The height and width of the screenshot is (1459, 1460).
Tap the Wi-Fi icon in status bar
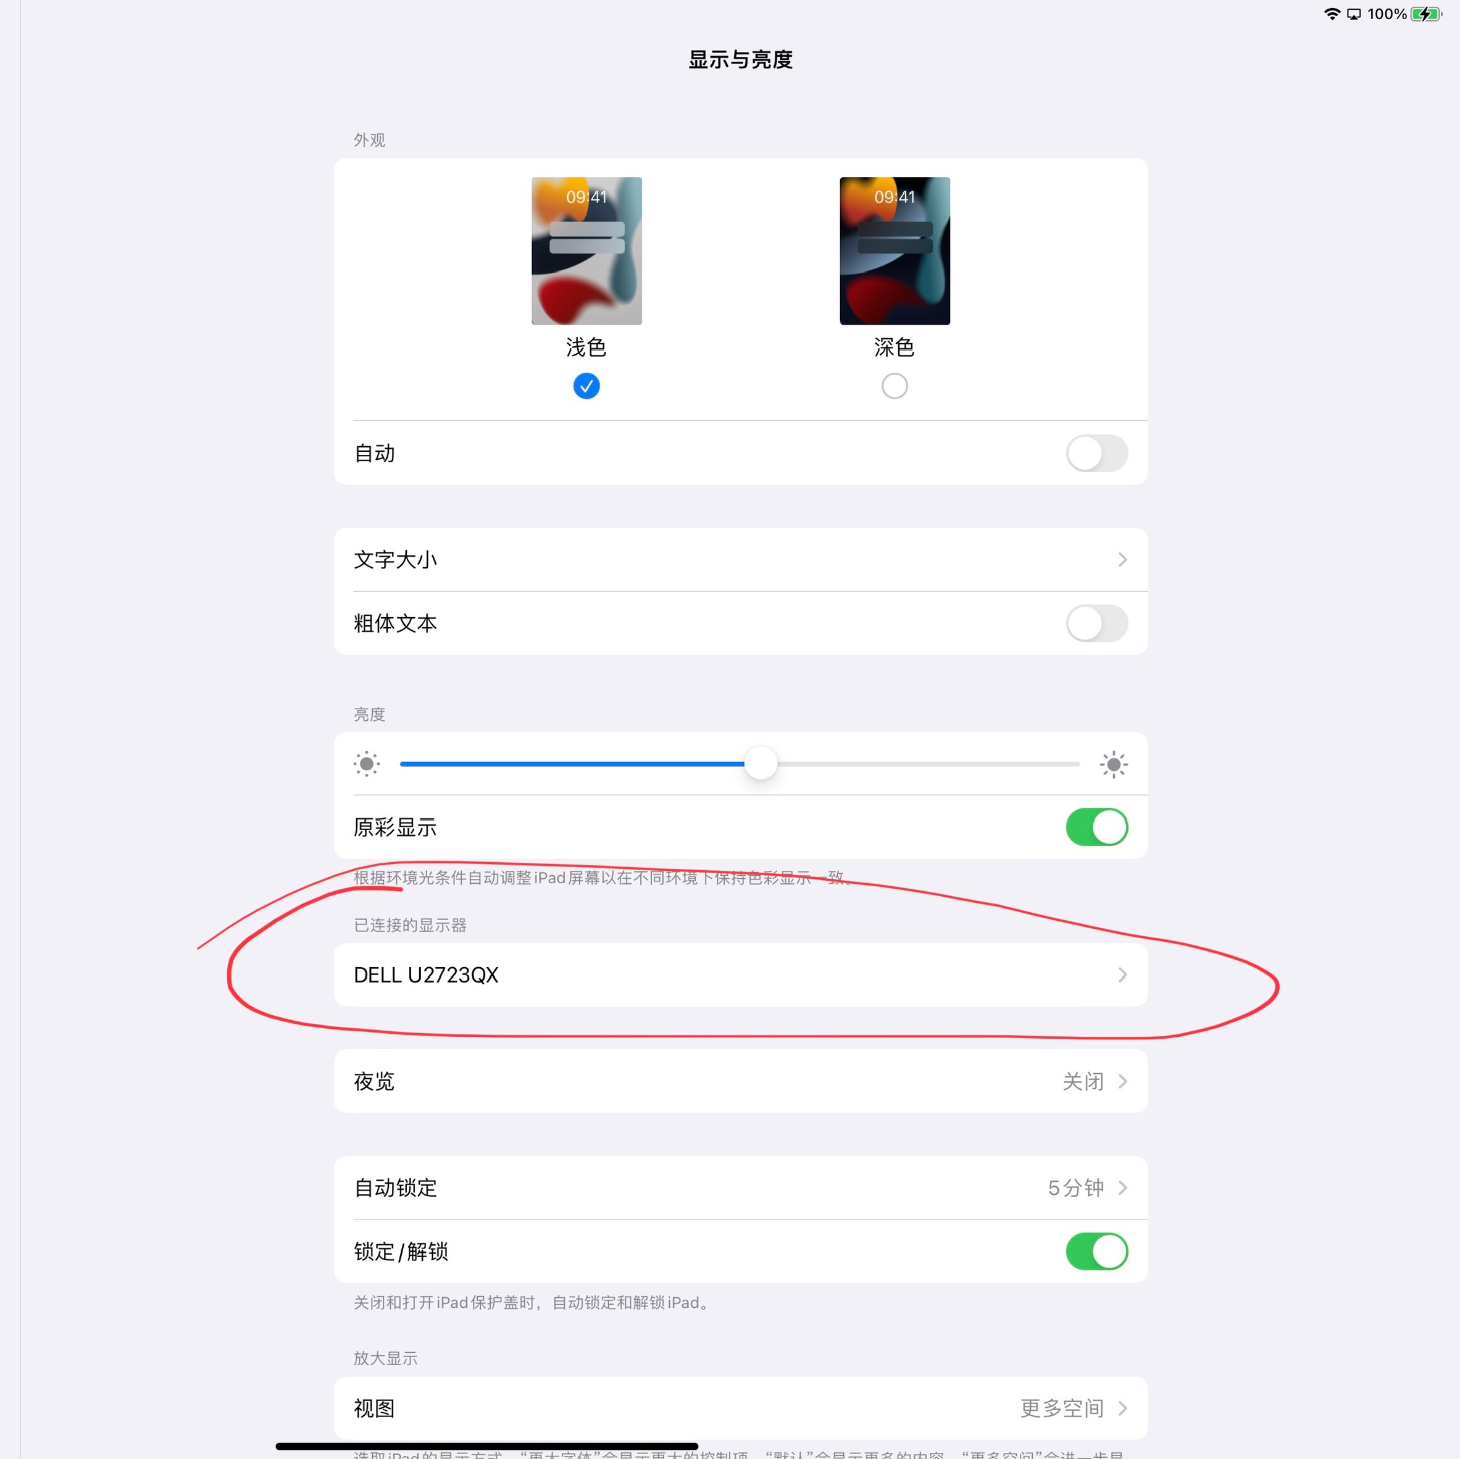(1332, 14)
